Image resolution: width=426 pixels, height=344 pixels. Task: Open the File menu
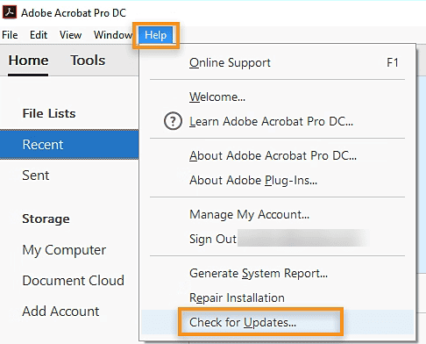pos(10,35)
